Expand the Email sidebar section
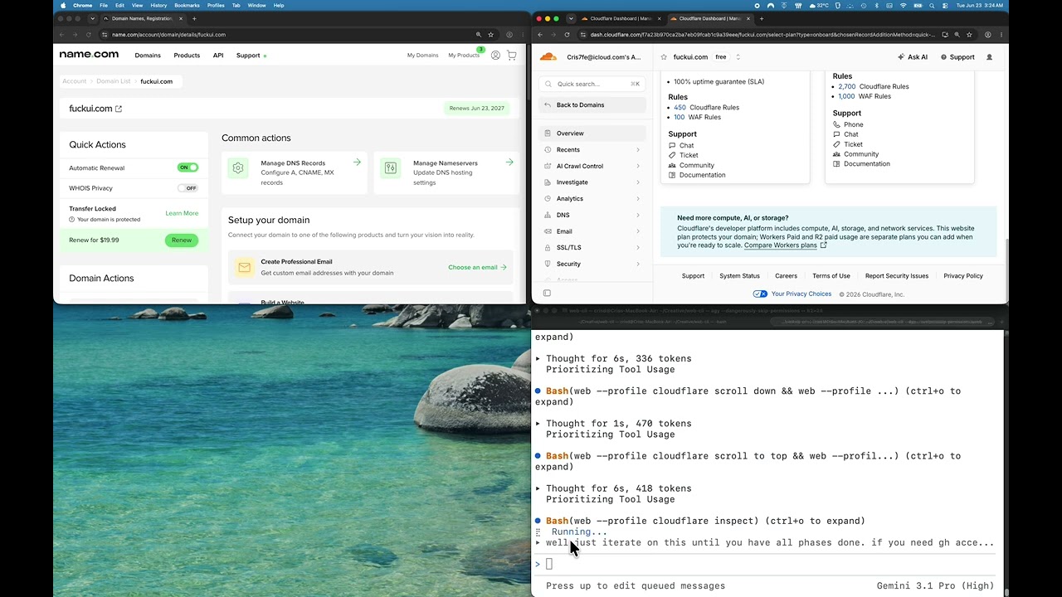Image resolution: width=1062 pixels, height=597 pixels. point(592,231)
